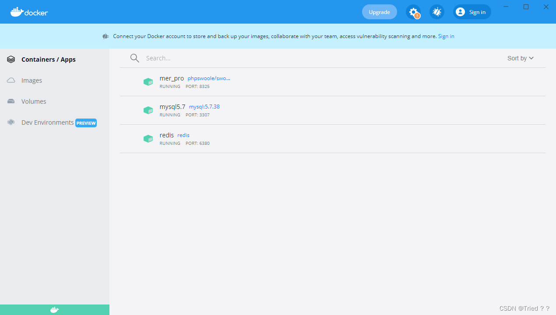
Task: Click RUNNING status of mer_pro
Action: click(170, 87)
